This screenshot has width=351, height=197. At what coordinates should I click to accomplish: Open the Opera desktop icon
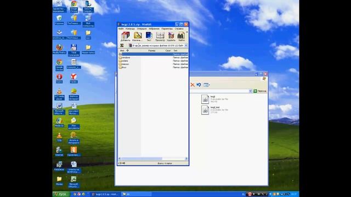tap(59, 78)
